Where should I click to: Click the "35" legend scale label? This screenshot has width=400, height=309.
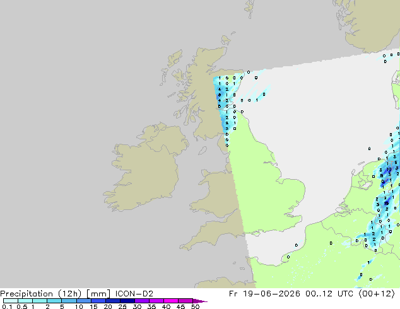(x=151, y=306)
